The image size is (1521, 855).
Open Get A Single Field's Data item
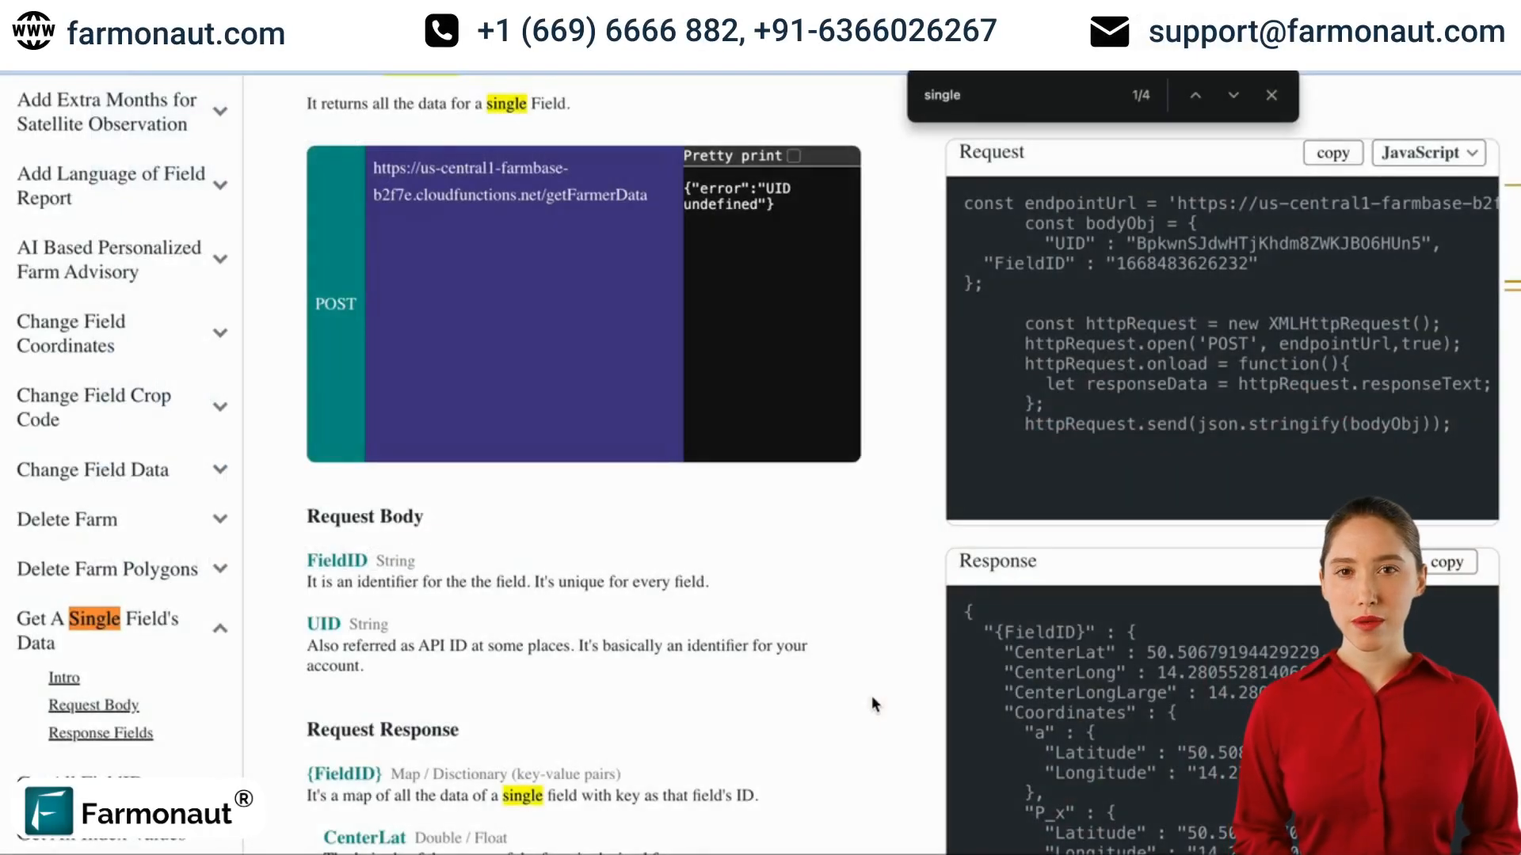click(97, 630)
